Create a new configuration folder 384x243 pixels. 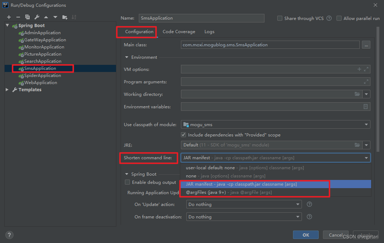[x=65, y=17]
